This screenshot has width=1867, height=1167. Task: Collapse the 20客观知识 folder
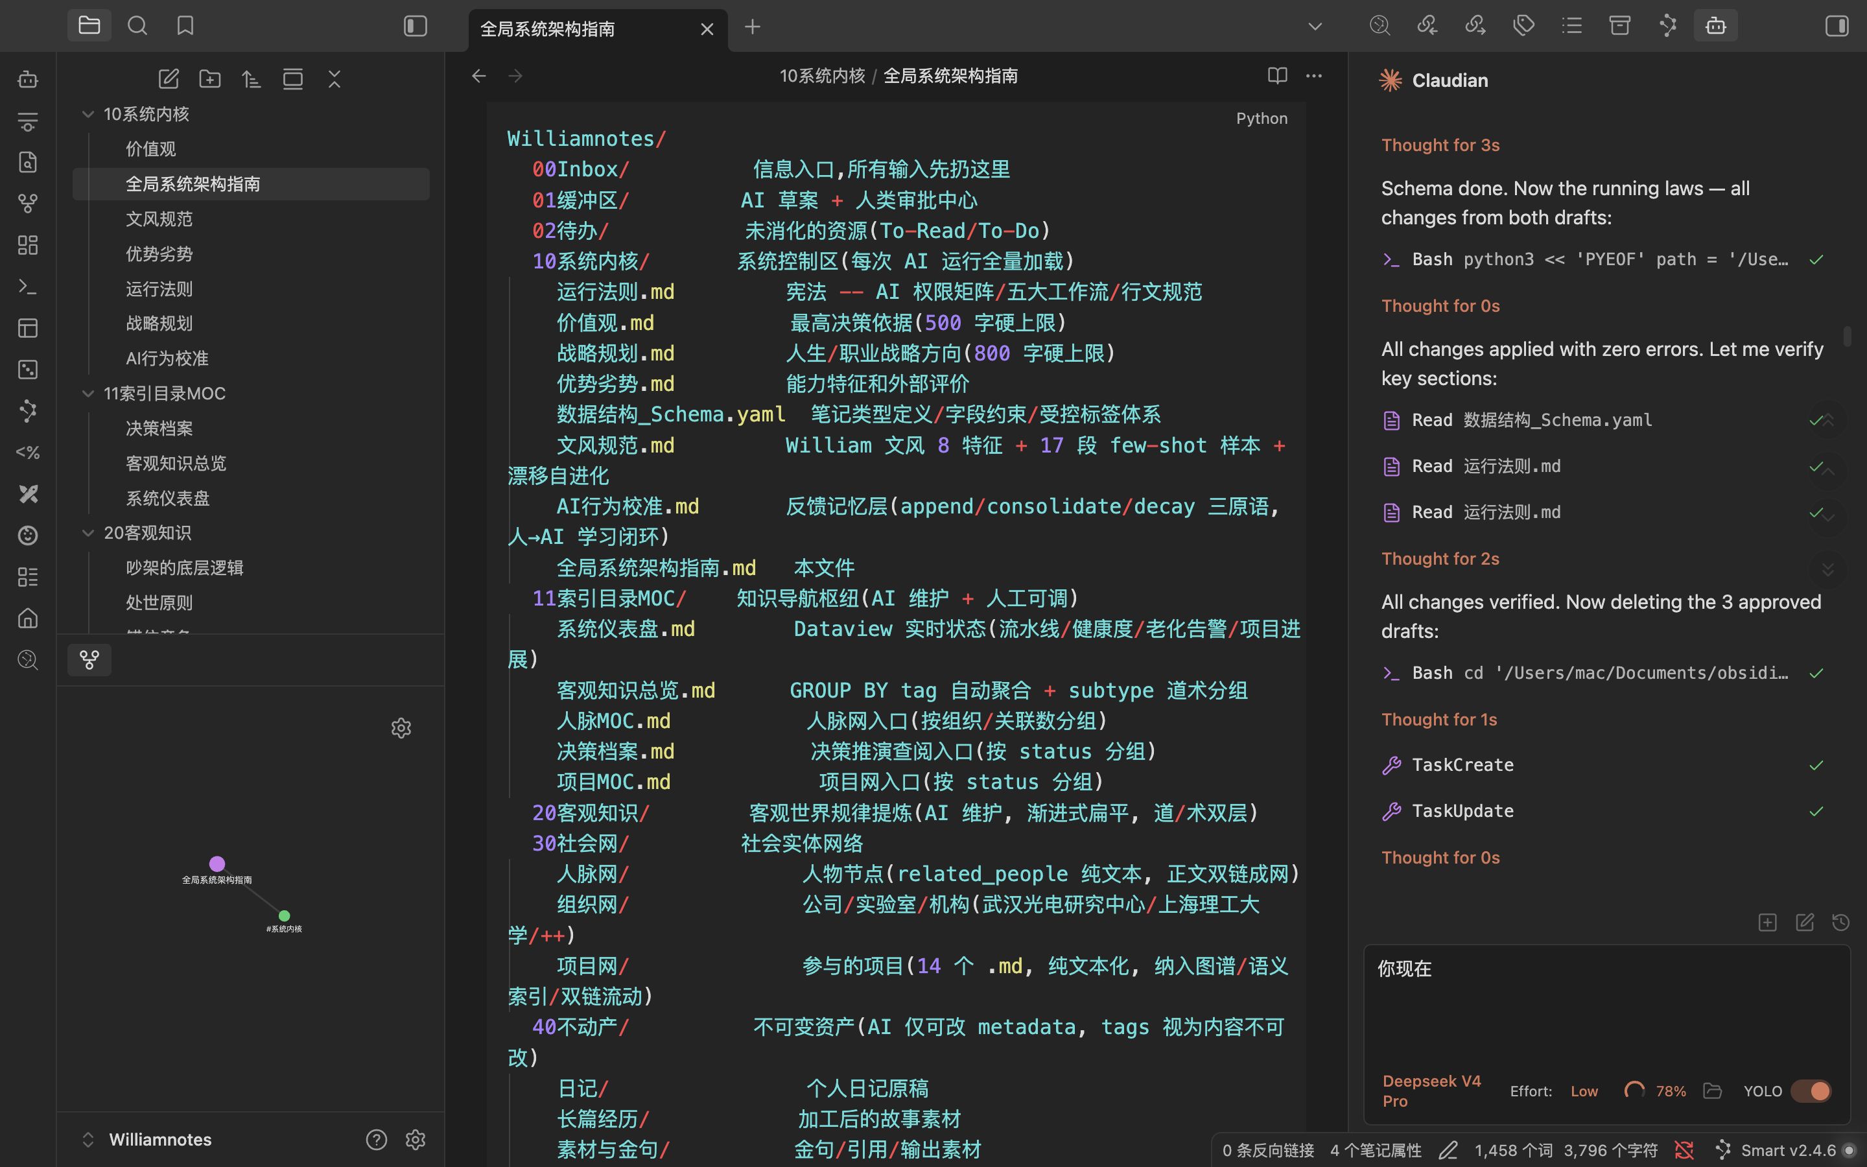click(88, 534)
